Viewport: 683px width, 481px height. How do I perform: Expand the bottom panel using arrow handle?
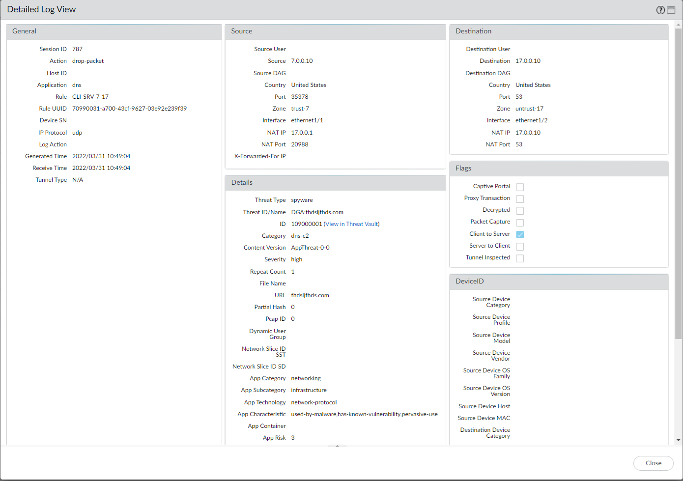click(337, 446)
